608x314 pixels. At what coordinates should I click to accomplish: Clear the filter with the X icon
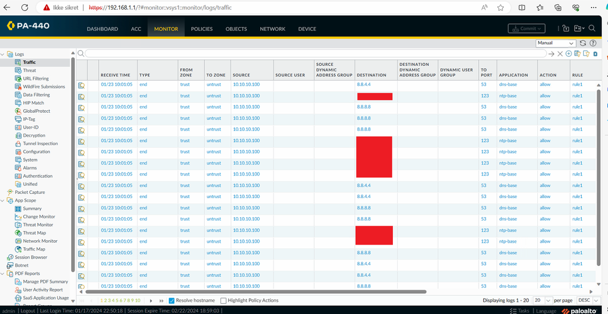[560, 54]
